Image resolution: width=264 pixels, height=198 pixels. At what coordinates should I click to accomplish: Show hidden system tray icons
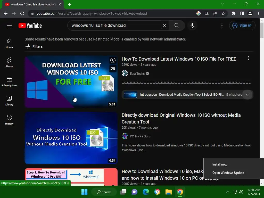pos(227,192)
